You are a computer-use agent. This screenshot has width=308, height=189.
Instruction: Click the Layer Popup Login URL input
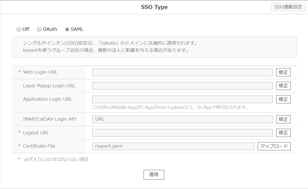[182, 86]
